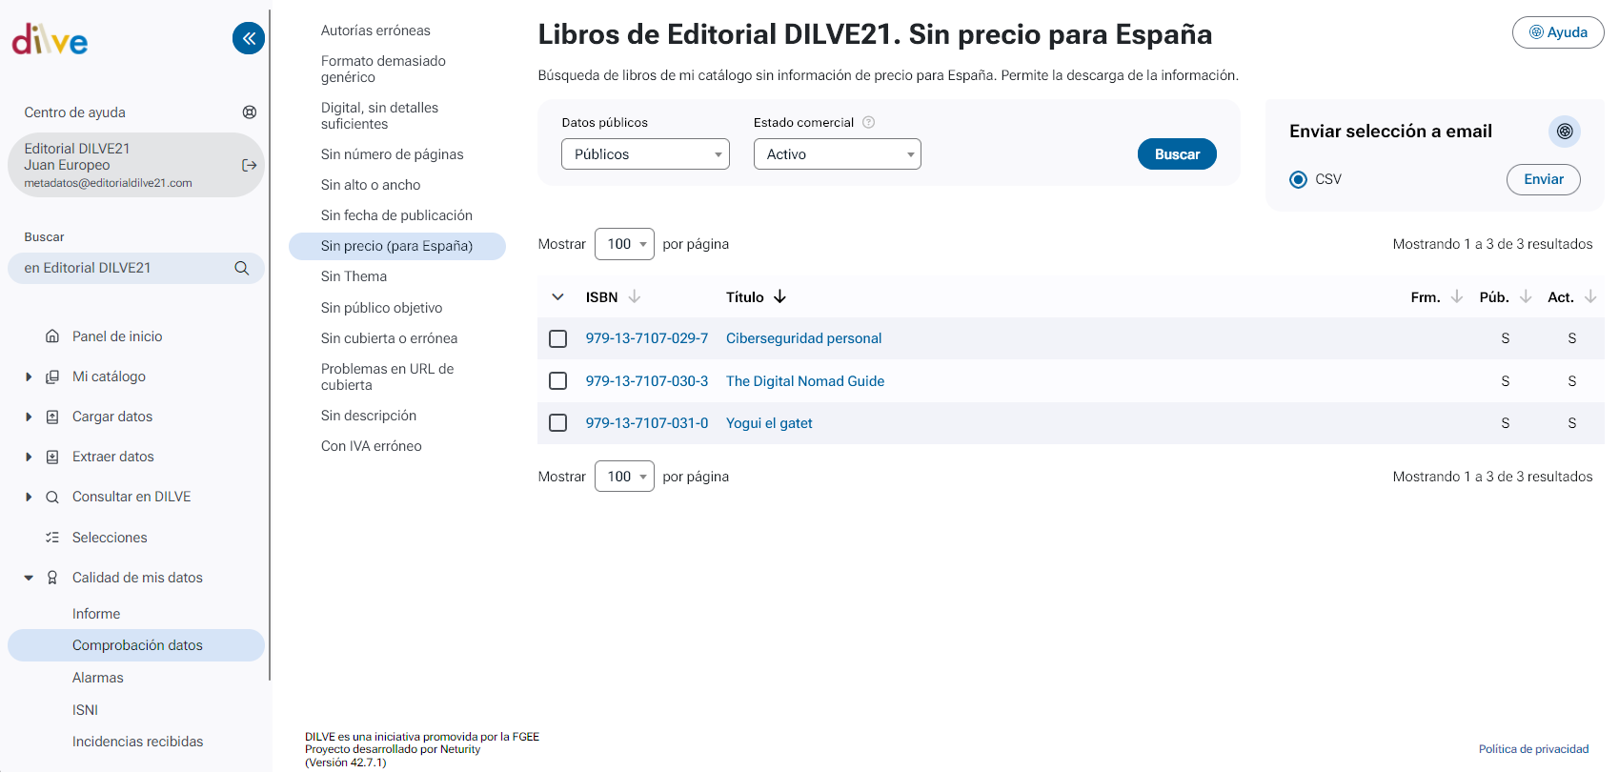Open the Yogui el gatet title link

[x=769, y=423]
